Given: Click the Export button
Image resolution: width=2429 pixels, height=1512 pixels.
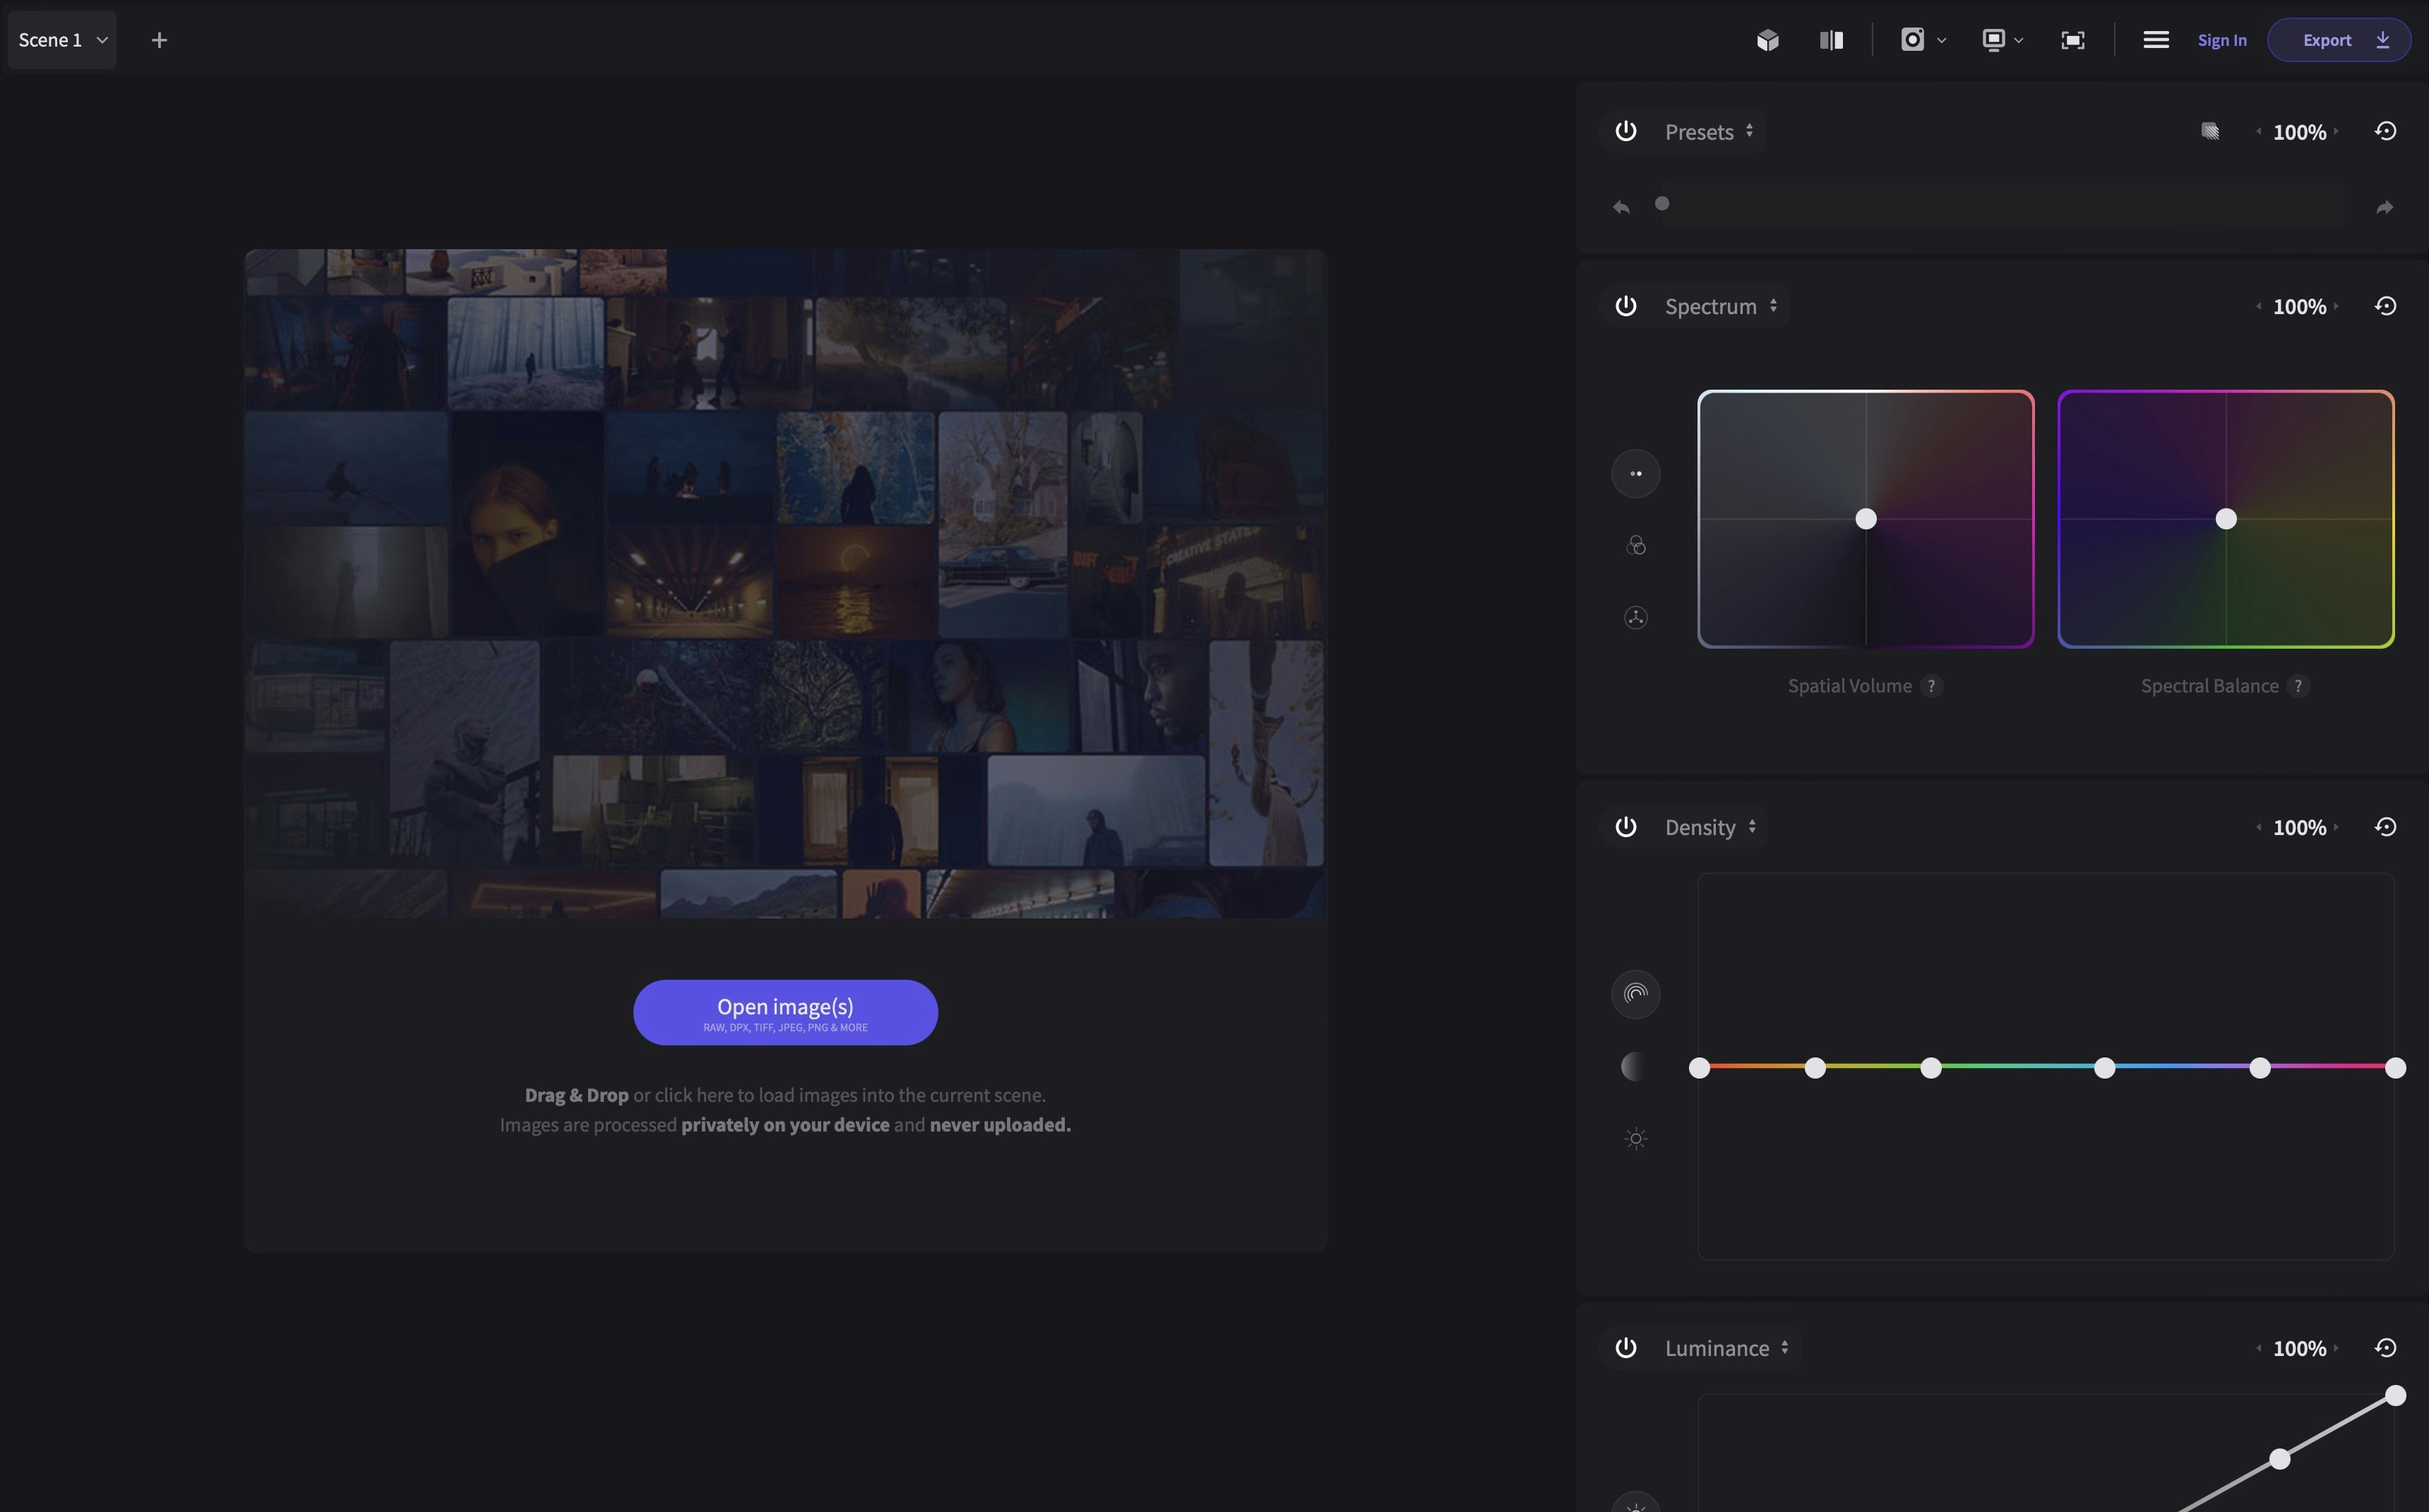Looking at the screenshot, I should pyautogui.click(x=2339, y=40).
